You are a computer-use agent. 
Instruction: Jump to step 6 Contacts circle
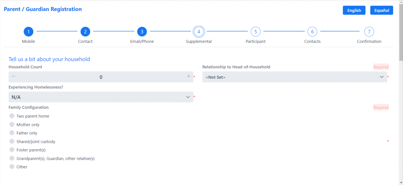coord(312,32)
